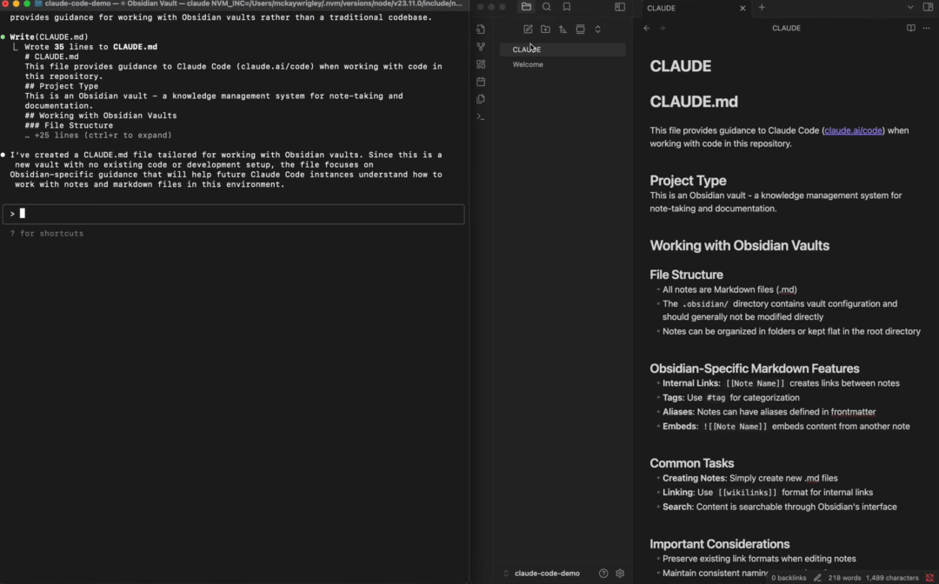
Task: Click the 218 words status entry
Action: pyautogui.click(x=844, y=578)
